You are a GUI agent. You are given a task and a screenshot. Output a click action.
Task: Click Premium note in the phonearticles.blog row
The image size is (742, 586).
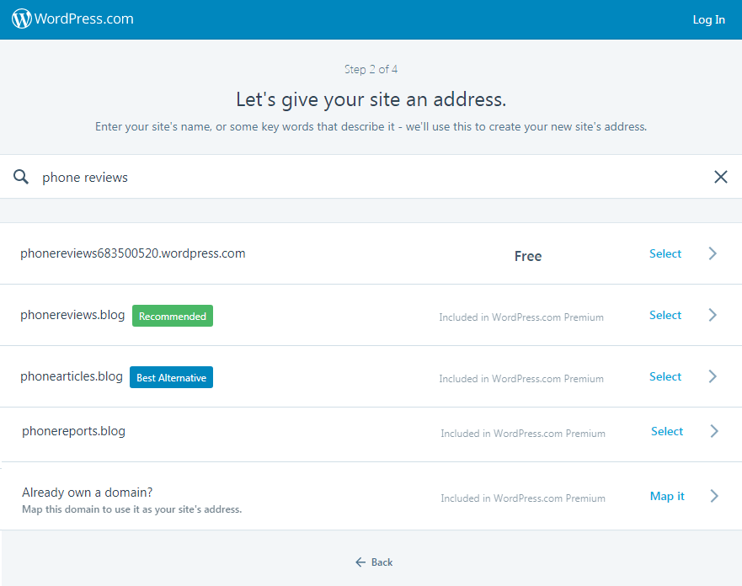(521, 379)
